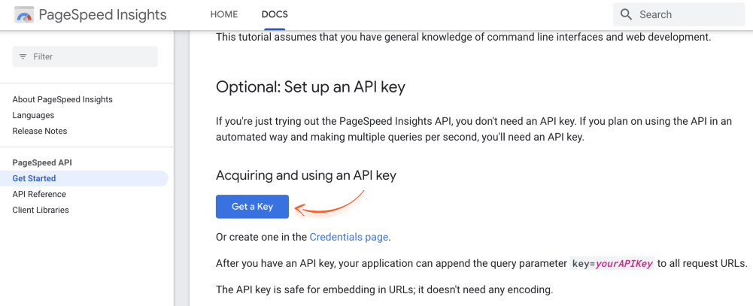Screen dimensions: 753x306
Task: Open the DOCS tab
Action: [x=275, y=14]
